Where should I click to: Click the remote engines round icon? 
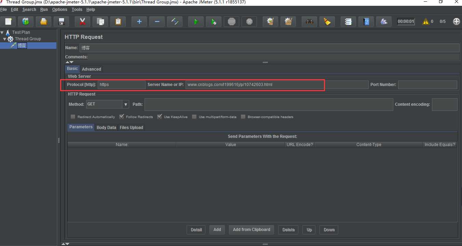(456, 21)
